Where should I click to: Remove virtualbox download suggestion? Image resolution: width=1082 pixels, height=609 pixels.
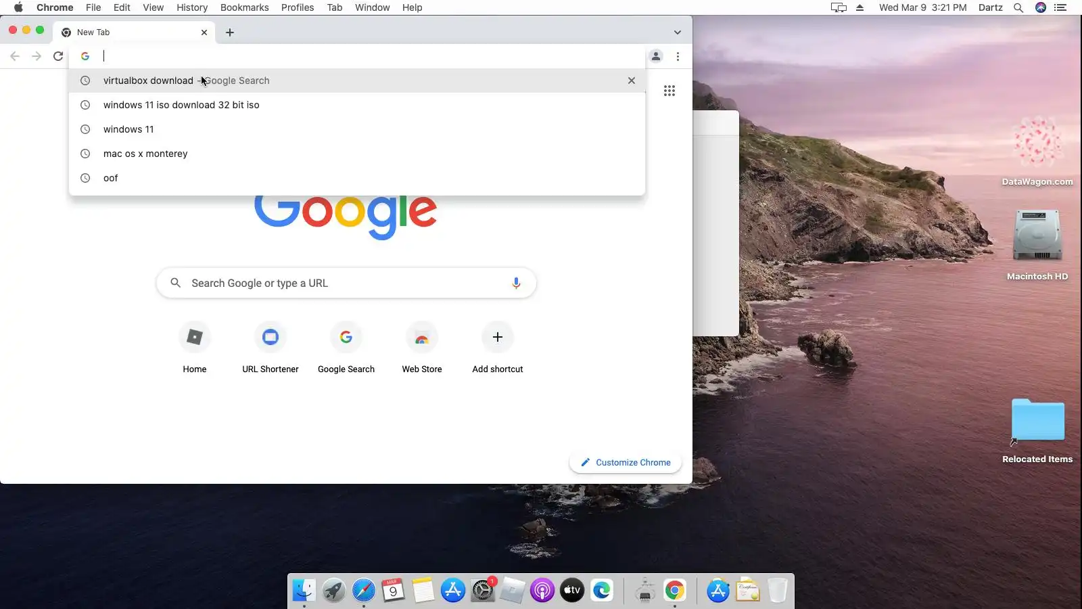click(632, 81)
